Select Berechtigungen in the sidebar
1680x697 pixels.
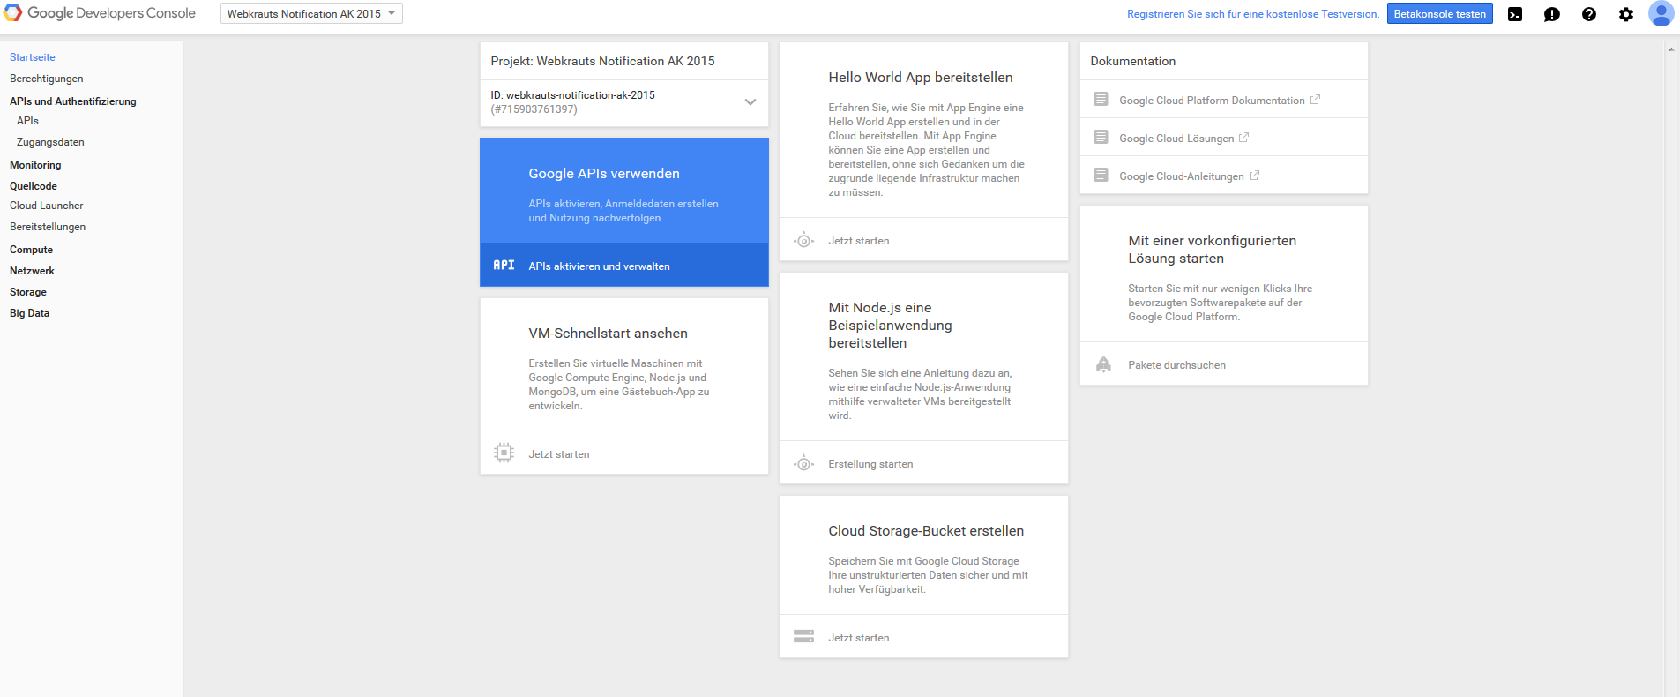pyautogui.click(x=47, y=79)
